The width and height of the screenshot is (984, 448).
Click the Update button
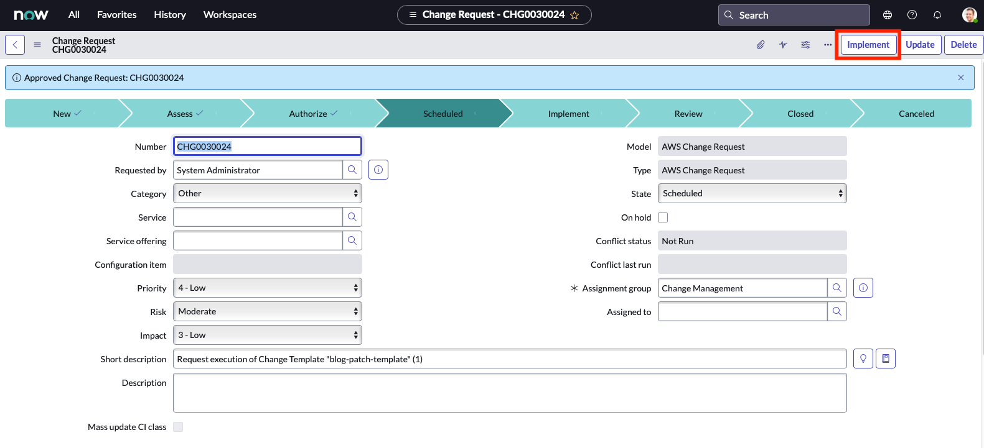click(920, 45)
